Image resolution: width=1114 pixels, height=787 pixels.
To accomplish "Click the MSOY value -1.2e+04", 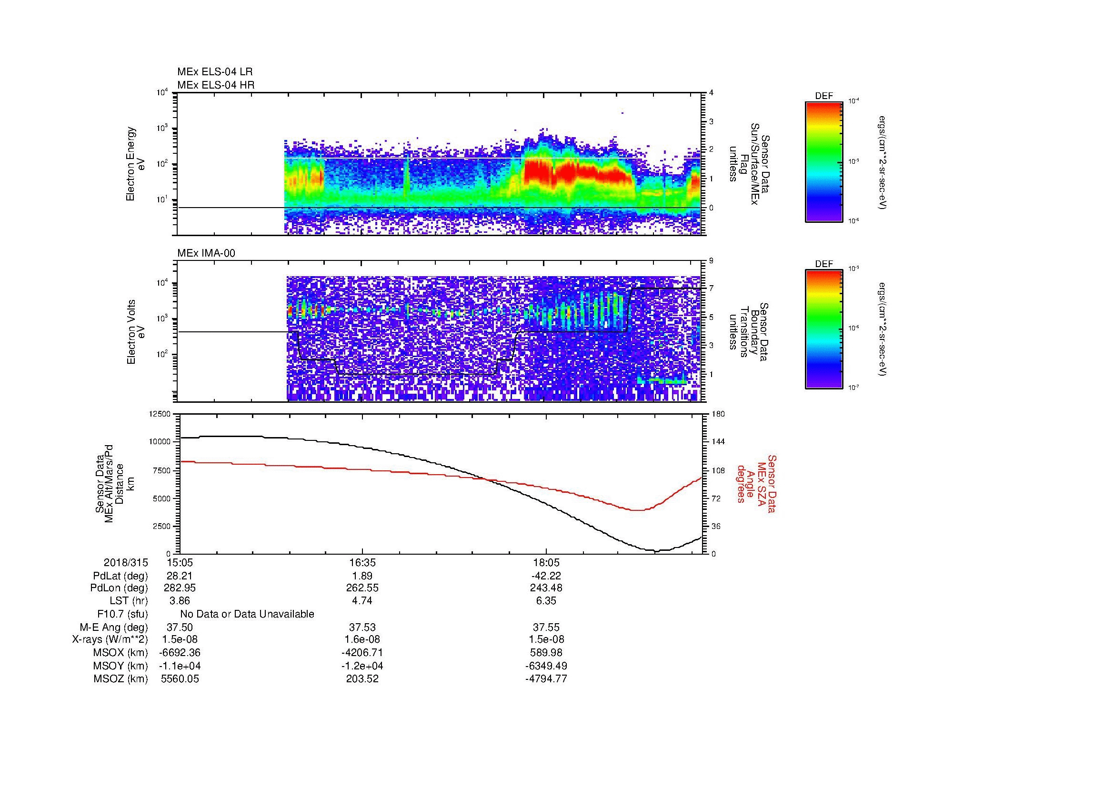I will pyautogui.click(x=362, y=666).
